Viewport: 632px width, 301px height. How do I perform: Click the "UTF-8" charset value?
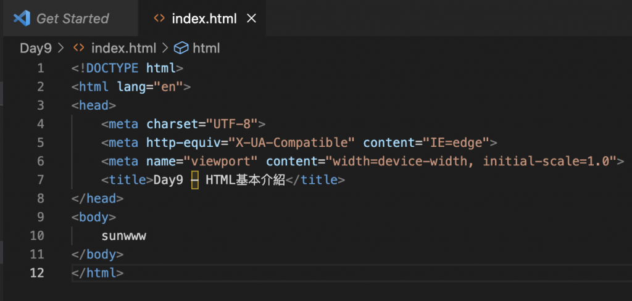pyautogui.click(x=231, y=124)
